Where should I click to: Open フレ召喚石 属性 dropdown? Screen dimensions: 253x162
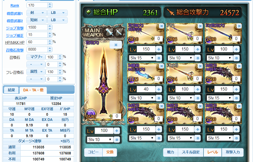pos(36,71)
